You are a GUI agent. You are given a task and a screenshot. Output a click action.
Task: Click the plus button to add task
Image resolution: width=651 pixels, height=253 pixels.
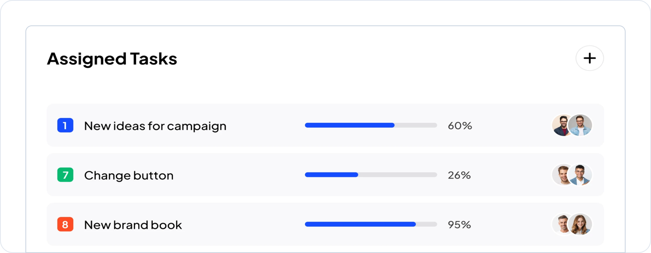click(x=589, y=58)
